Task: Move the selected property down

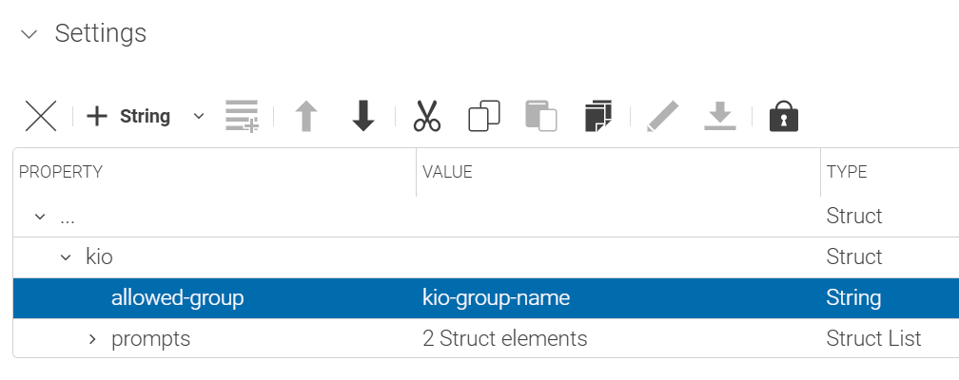Action: pos(362,116)
